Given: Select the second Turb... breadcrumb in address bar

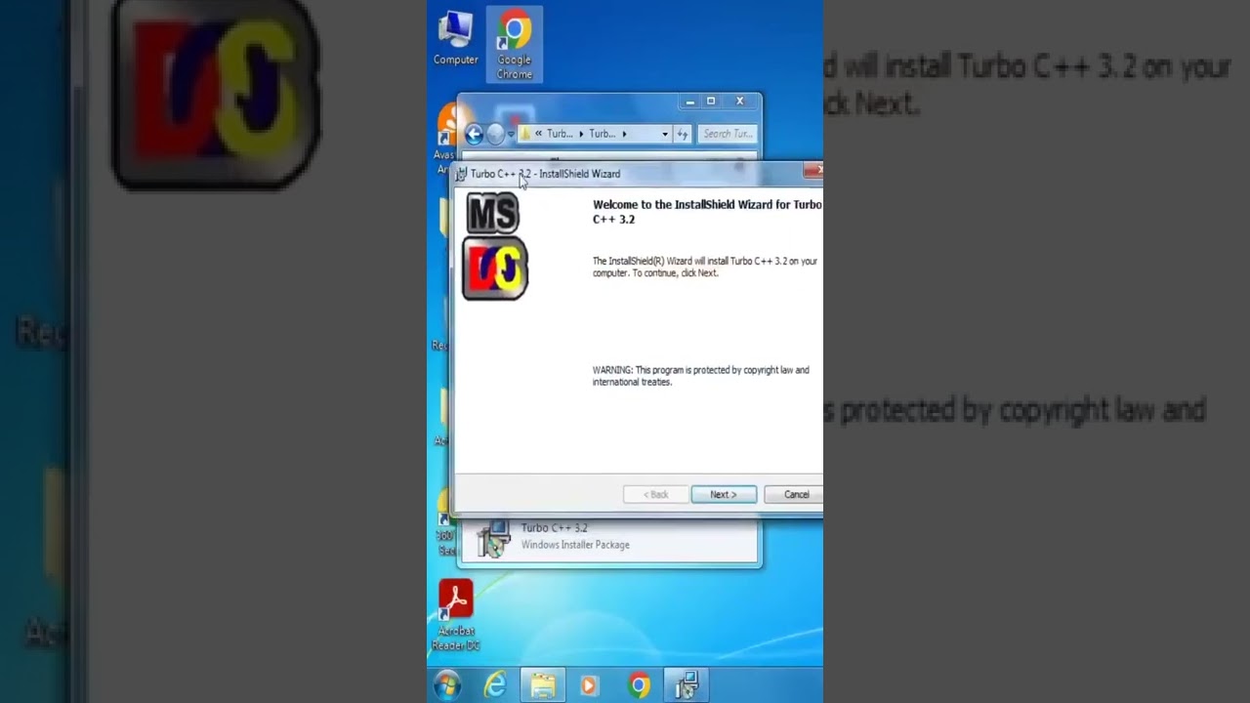Looking at the screenshot, I should (x=603, y=134).
